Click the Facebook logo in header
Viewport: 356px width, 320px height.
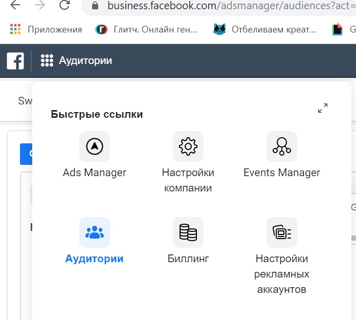[15, 61]
